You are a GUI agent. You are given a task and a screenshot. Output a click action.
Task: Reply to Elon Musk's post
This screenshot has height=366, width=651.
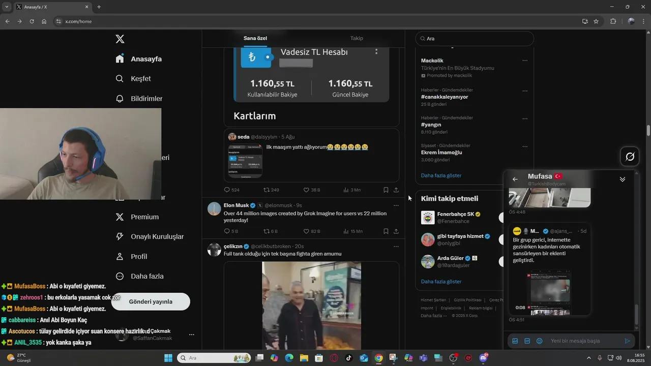[x=231, y=231]
